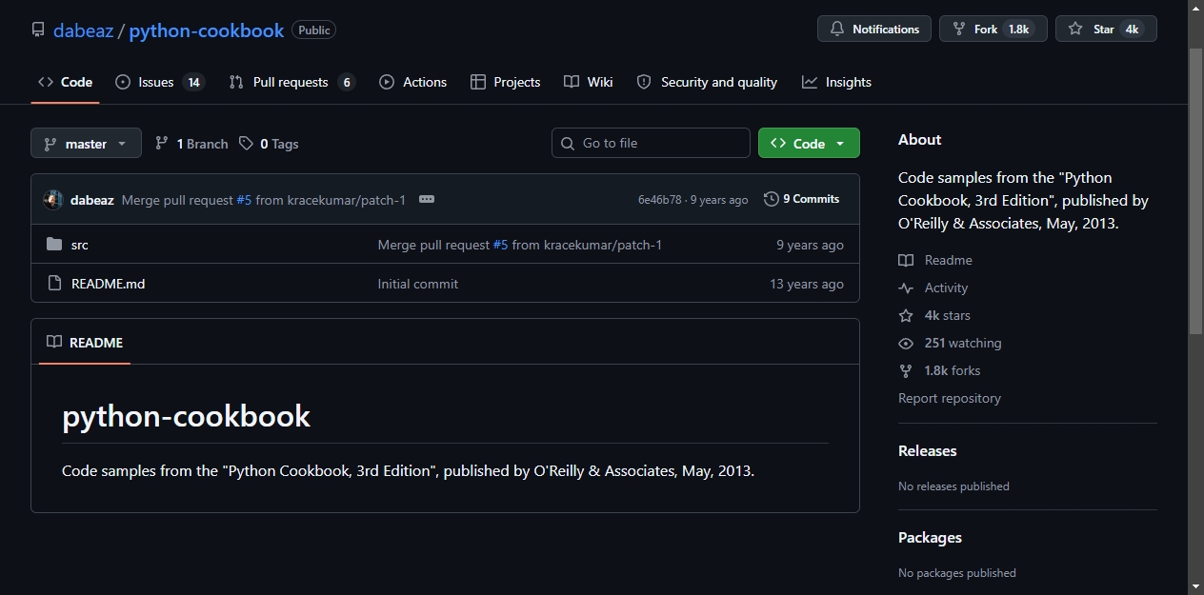This screenshot has width=1204, height=595.
Task: Open the Activity link in About
Action: [x=933, y=288]
